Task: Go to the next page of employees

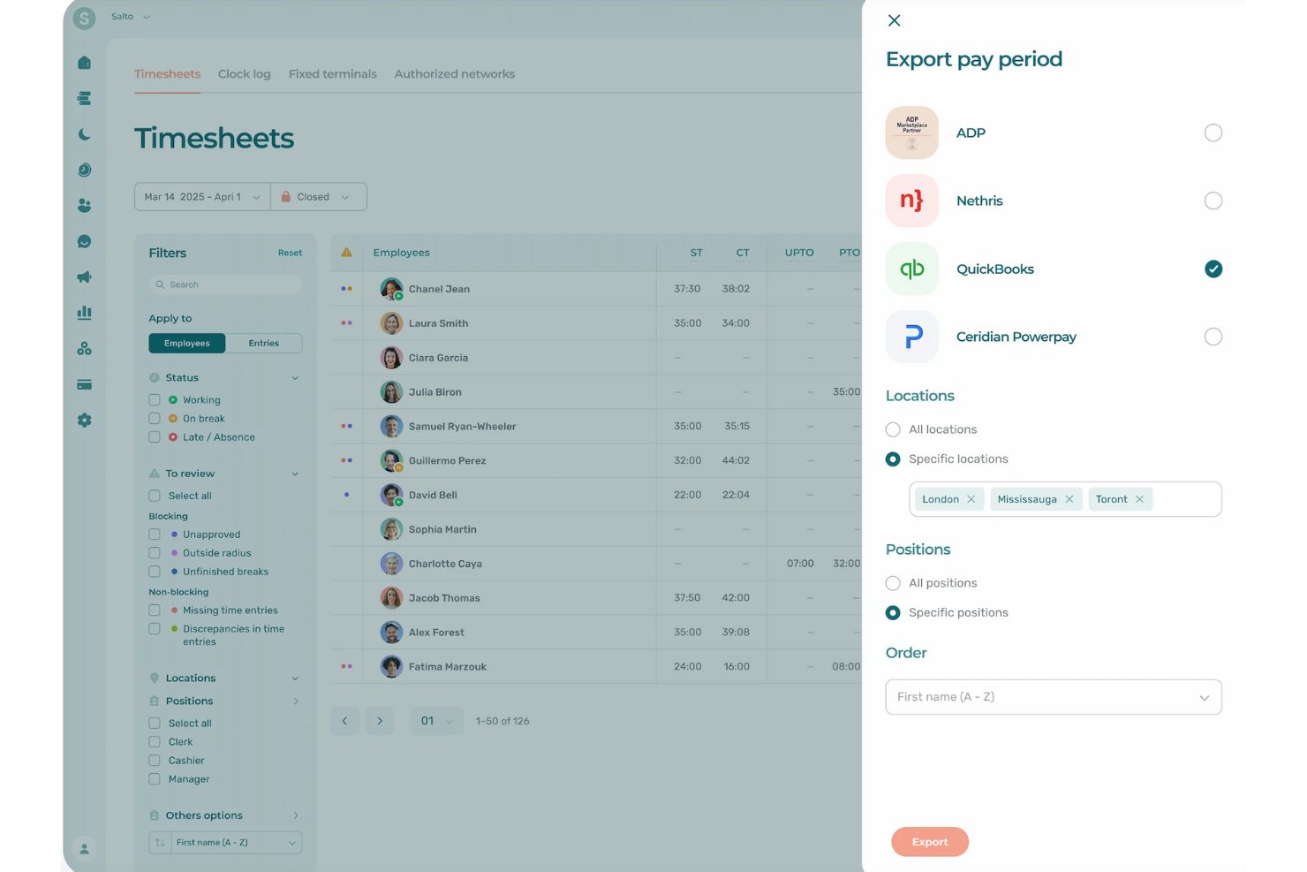Action: 380,721
